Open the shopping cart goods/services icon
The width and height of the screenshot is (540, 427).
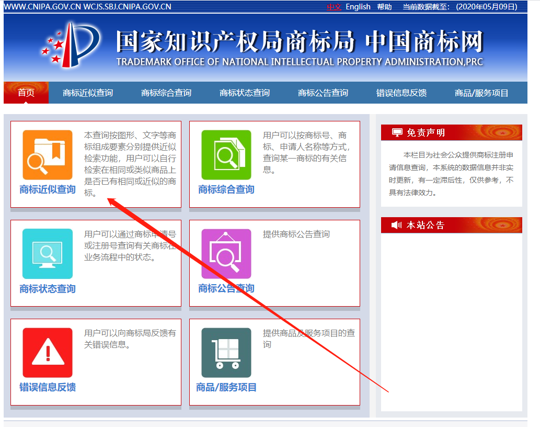click(x=226, y=353)
